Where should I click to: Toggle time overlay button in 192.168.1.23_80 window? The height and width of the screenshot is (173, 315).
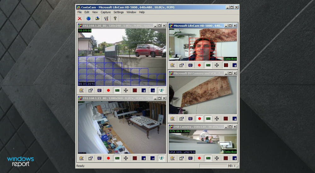[117, 158]
